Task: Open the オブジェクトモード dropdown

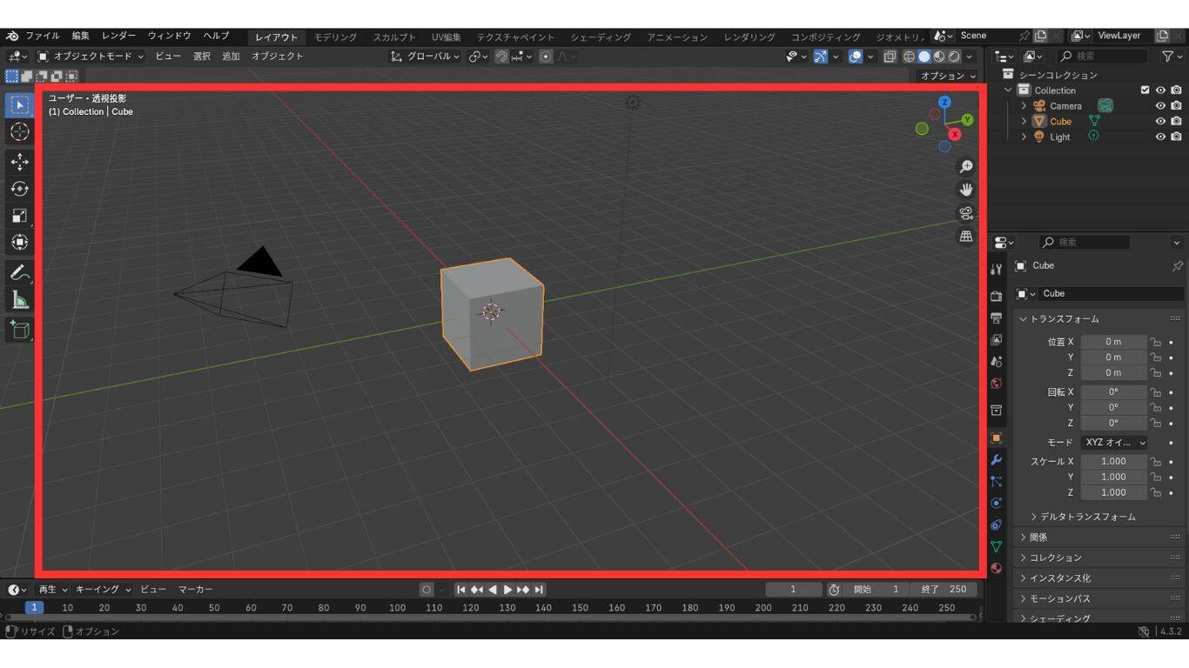Action: [x=91, y=57]
